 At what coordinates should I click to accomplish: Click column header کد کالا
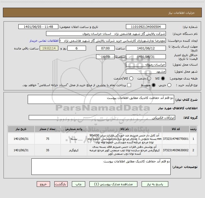click(x=176, y=129)
